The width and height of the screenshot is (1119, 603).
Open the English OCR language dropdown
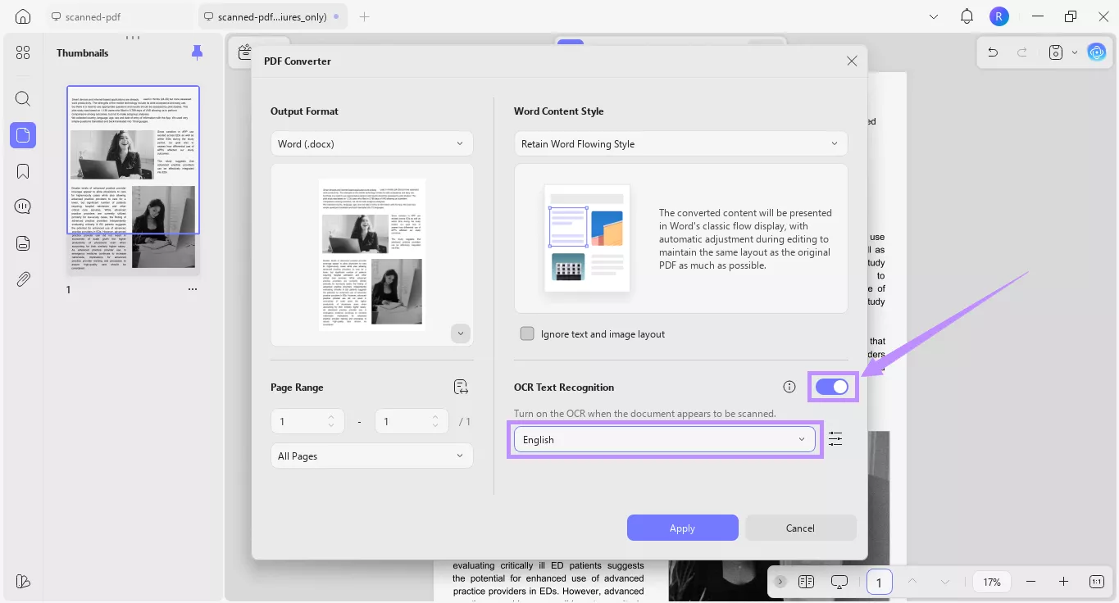click(x=664, y=439)
